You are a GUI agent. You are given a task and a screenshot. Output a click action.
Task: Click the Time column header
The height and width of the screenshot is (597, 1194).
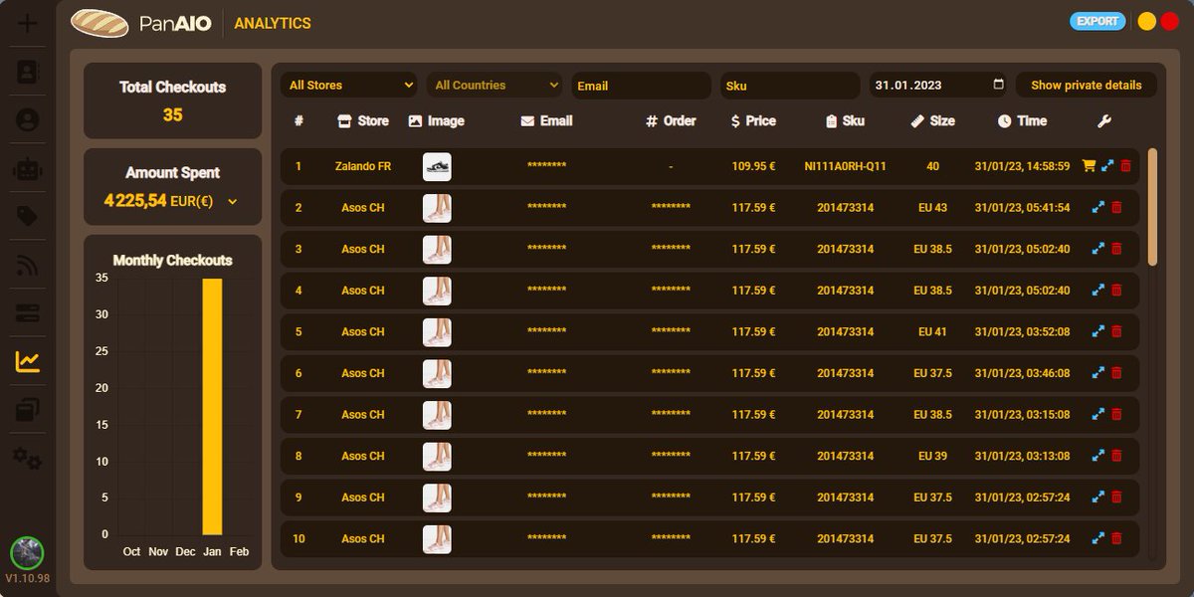tap(1022, 120)
